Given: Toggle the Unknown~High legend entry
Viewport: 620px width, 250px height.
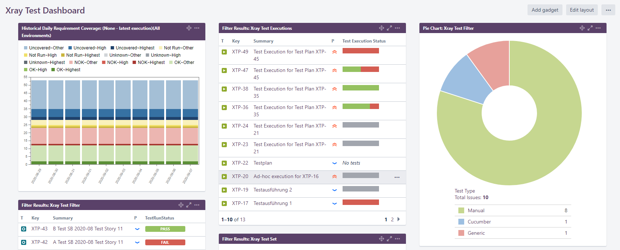Looking at the screenshot, I should [163, 55].
